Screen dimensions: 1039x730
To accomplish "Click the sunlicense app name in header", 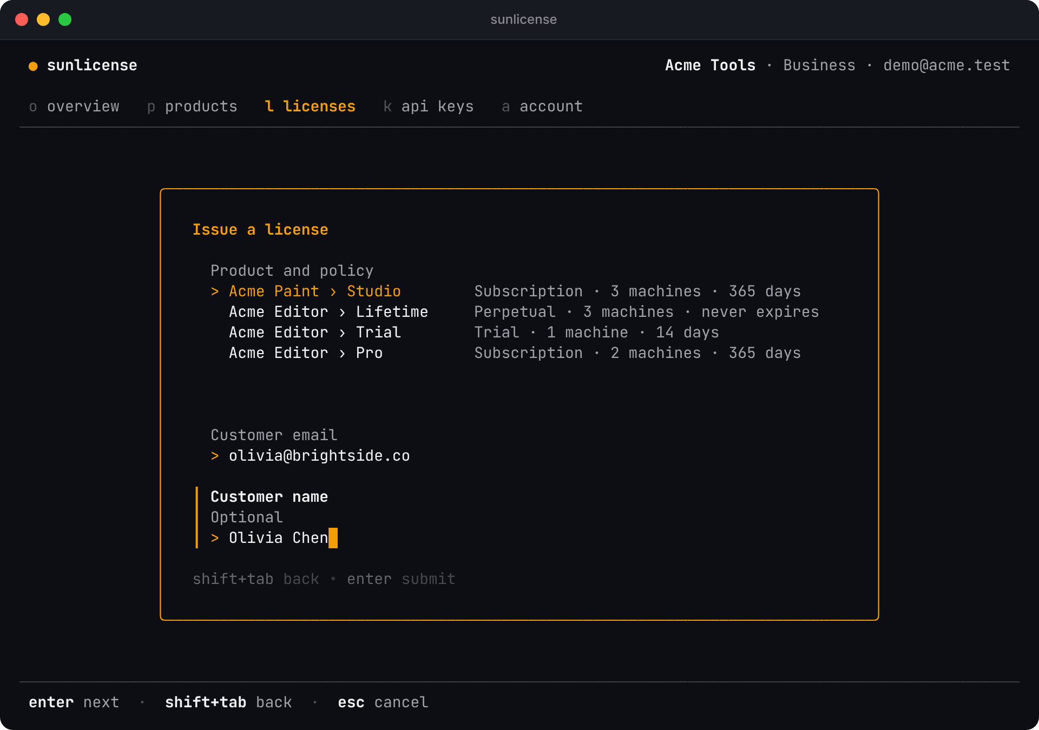I will tap(92, 65).
